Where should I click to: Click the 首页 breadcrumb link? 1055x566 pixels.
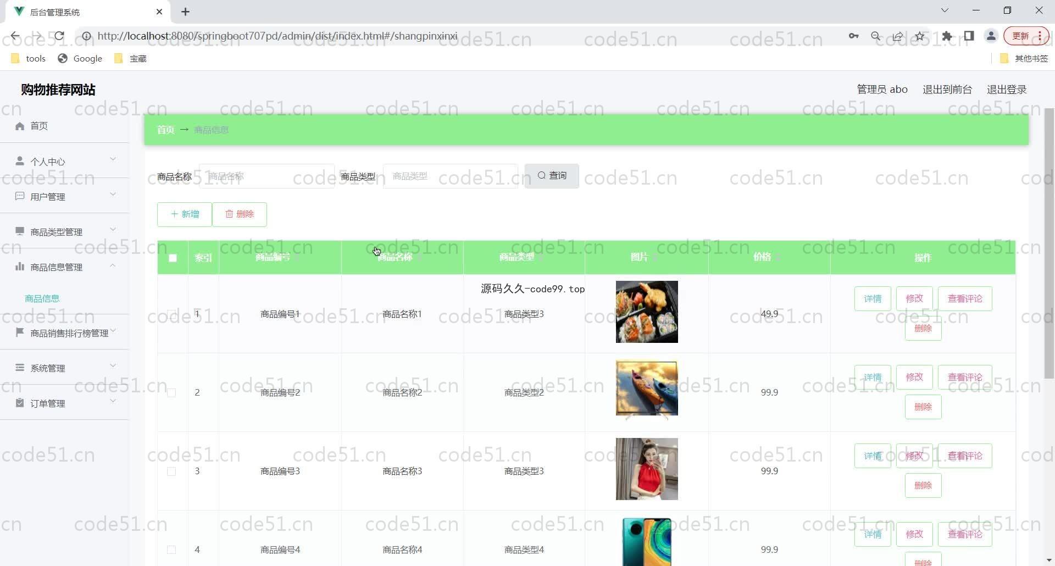point(165,130)
